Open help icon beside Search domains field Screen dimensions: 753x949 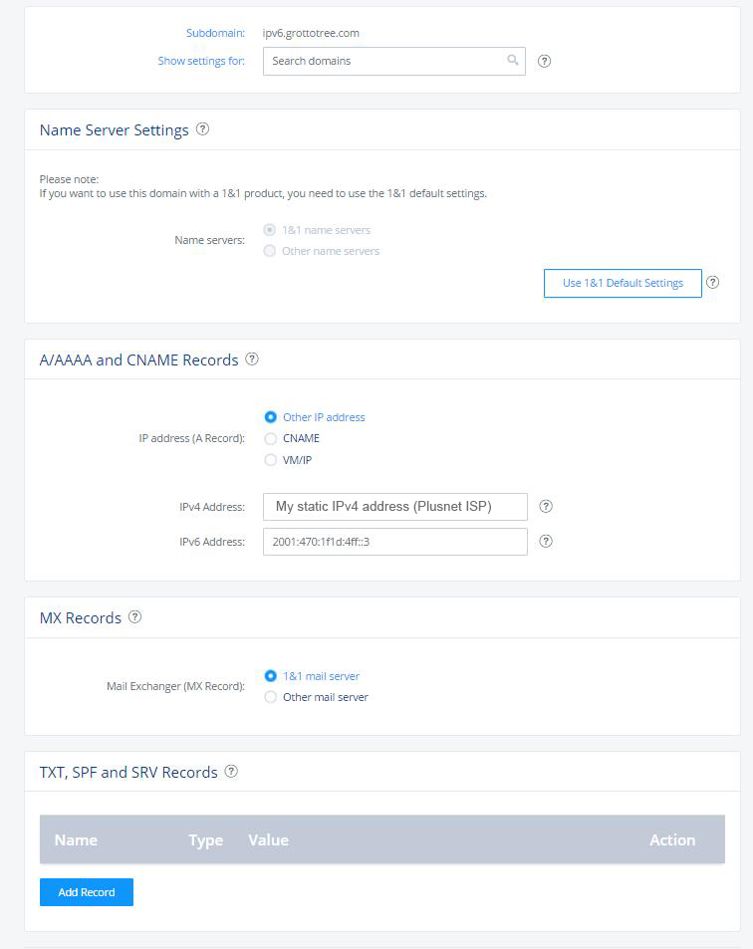[x=544, y=61]
